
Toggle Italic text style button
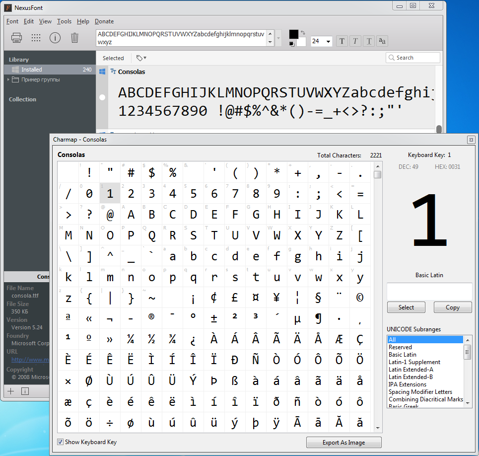pos(355,41)
